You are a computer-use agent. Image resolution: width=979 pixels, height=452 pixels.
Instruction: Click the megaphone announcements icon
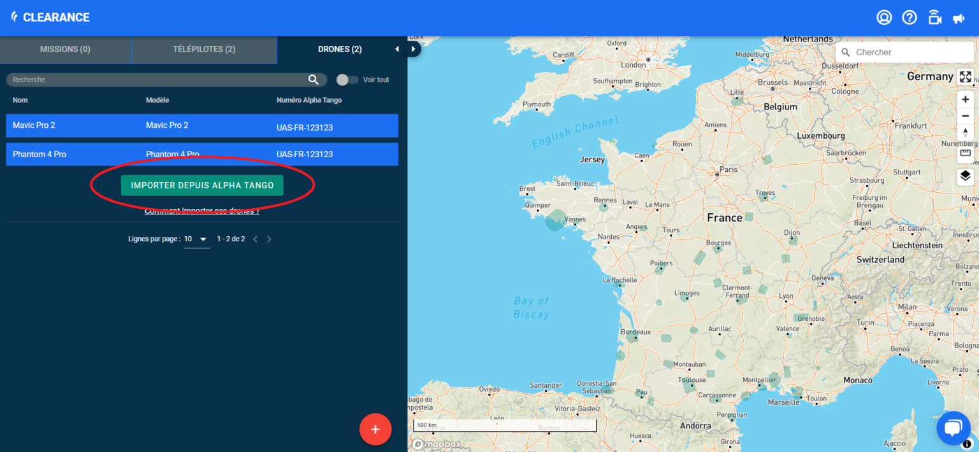pyautogui.click(x=959, y=18)
